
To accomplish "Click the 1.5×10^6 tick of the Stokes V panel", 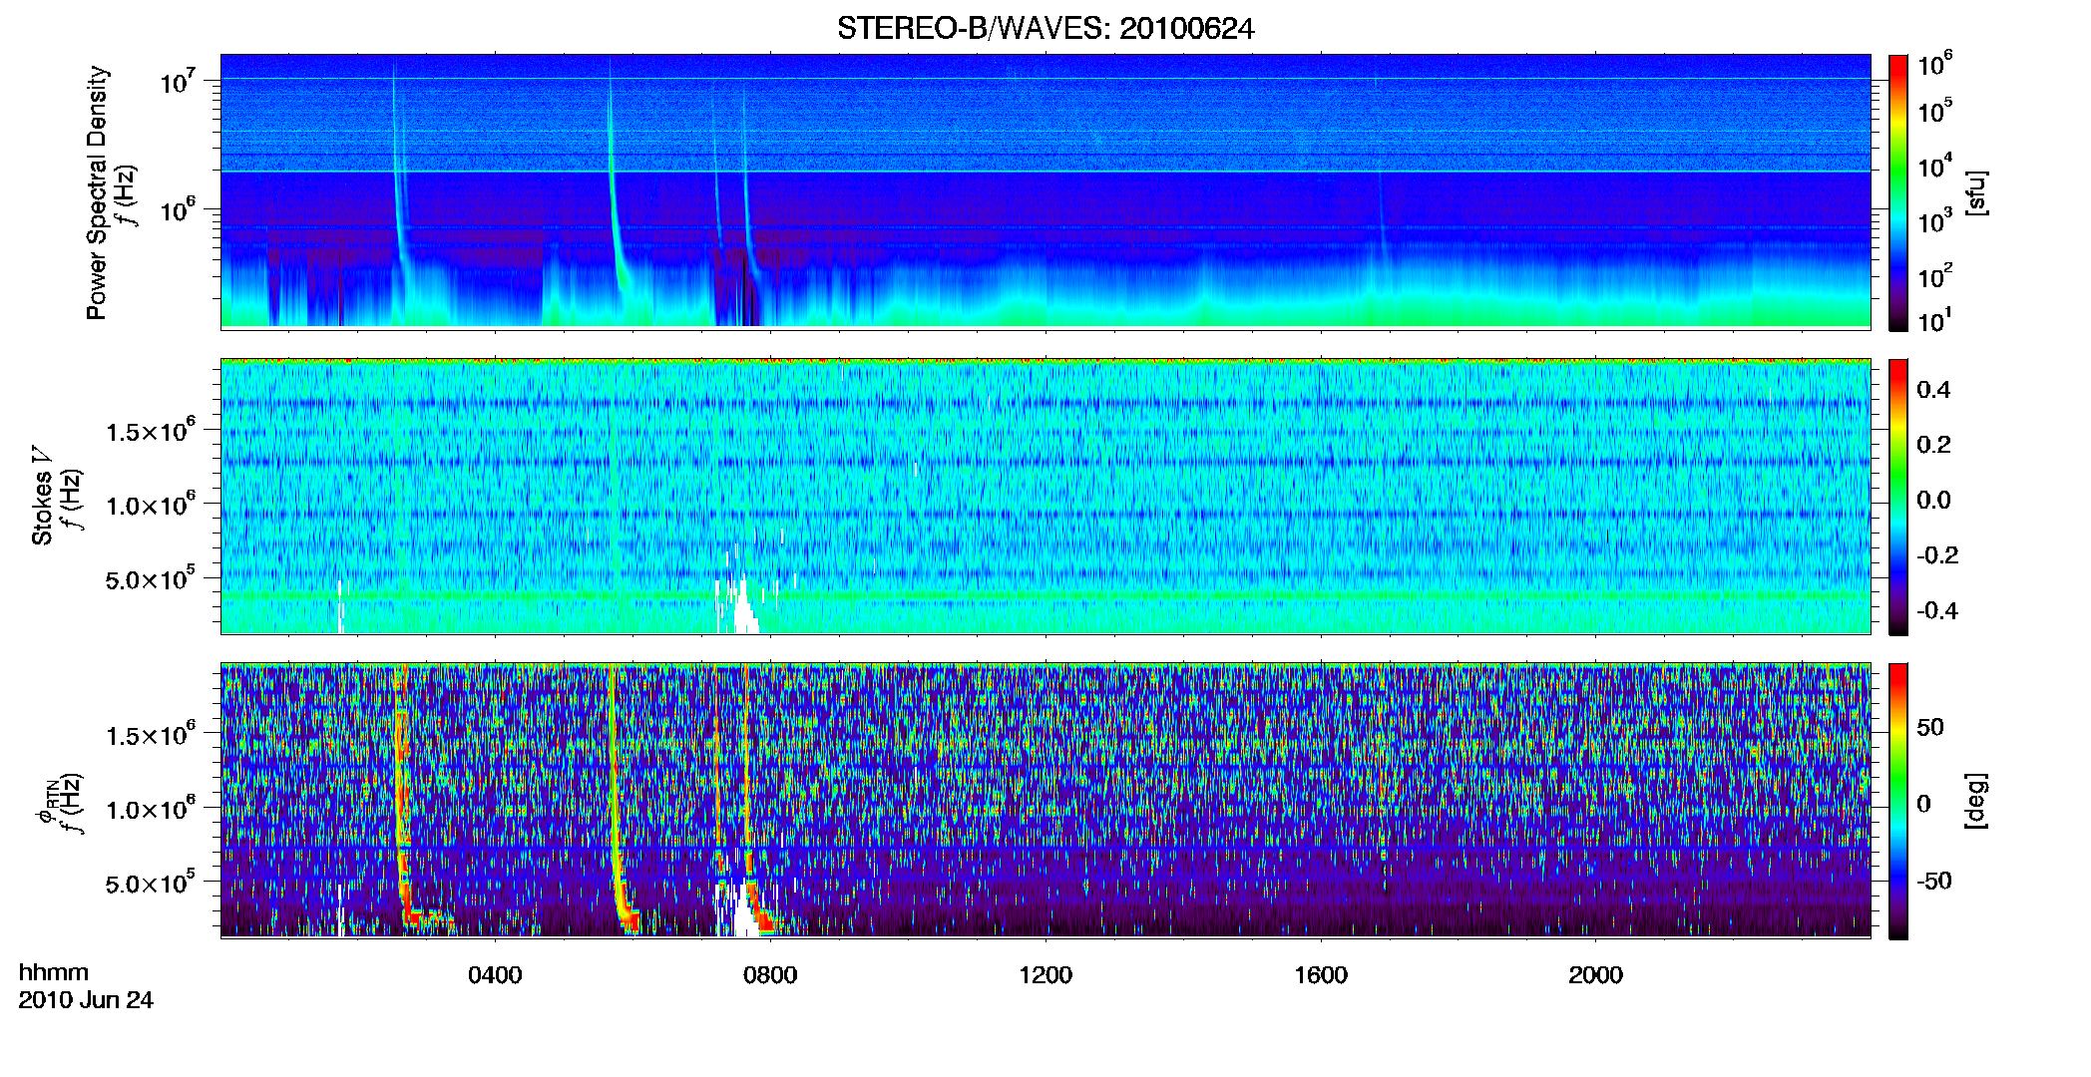I will click(x=151, y=431).
